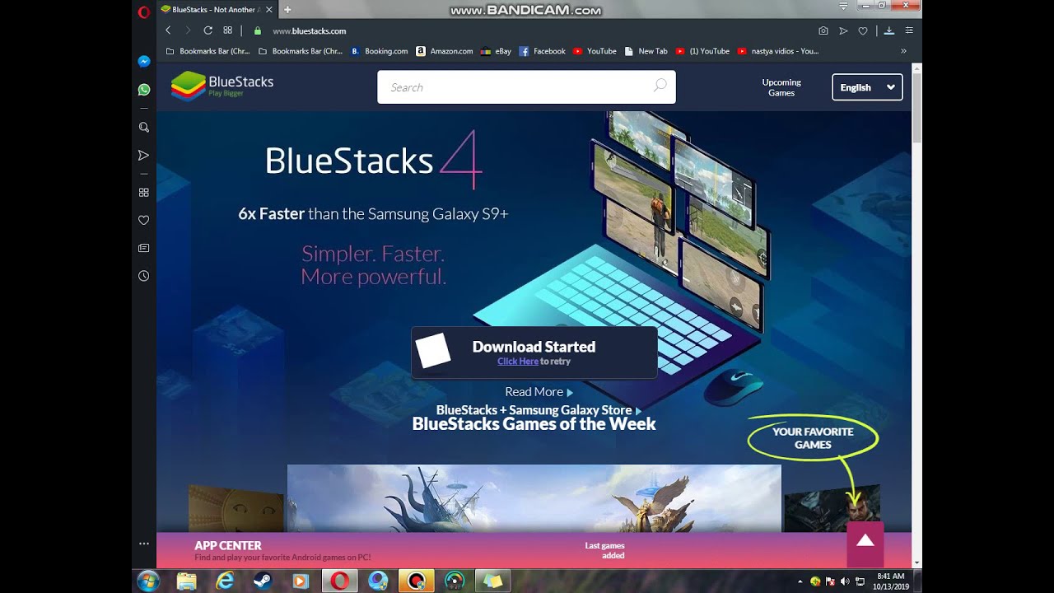The image size is (1054, 593).
Task: Open the New Tab bookmark
Action: coord(646,51)
